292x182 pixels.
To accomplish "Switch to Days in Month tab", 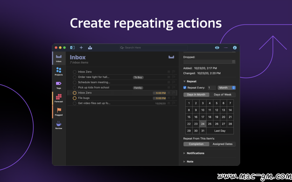I will coord(196,94).
